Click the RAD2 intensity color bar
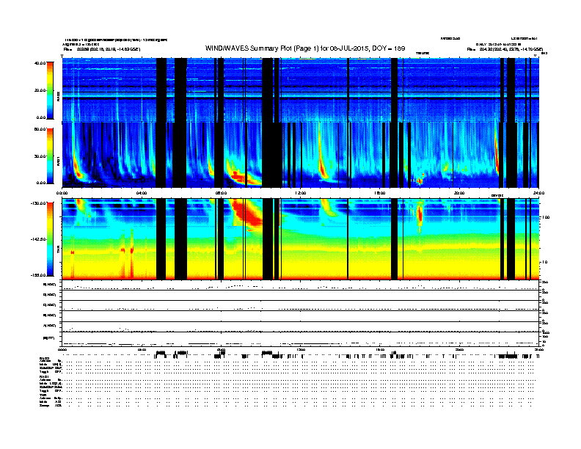Screen dimensions: 581x449 50,90
